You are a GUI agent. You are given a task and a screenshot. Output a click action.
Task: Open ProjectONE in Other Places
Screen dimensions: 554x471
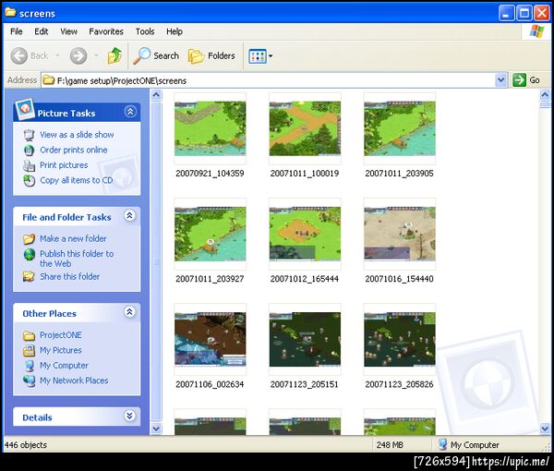coord(60,334)
